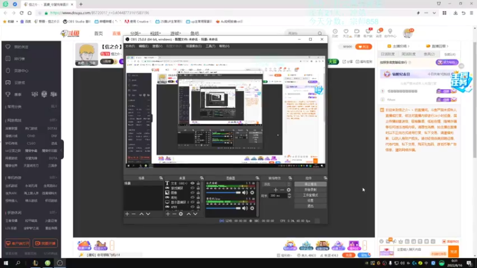Viewport: 477px width, 268px height.
Task: Adjust first mixer channel volume slider
Action: tap(224, 192)
